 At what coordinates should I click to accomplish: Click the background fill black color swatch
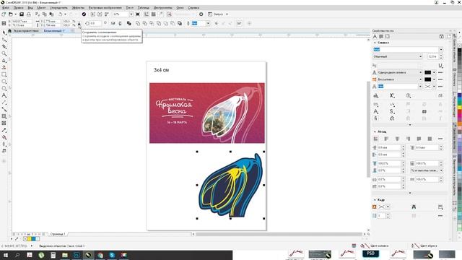point(428,79)
